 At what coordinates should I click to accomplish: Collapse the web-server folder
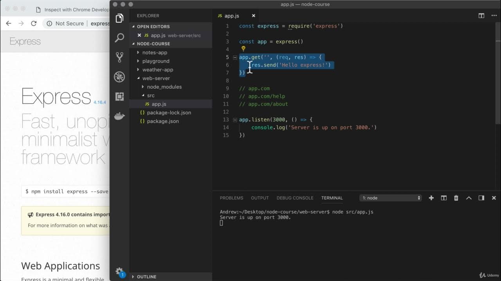(138, 78)
